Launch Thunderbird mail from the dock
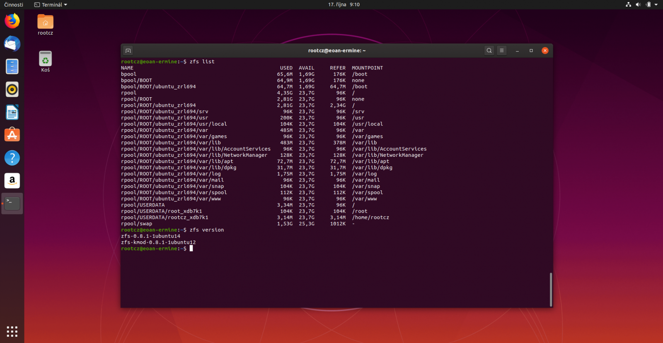663x343 pixels. coord(12,43)
